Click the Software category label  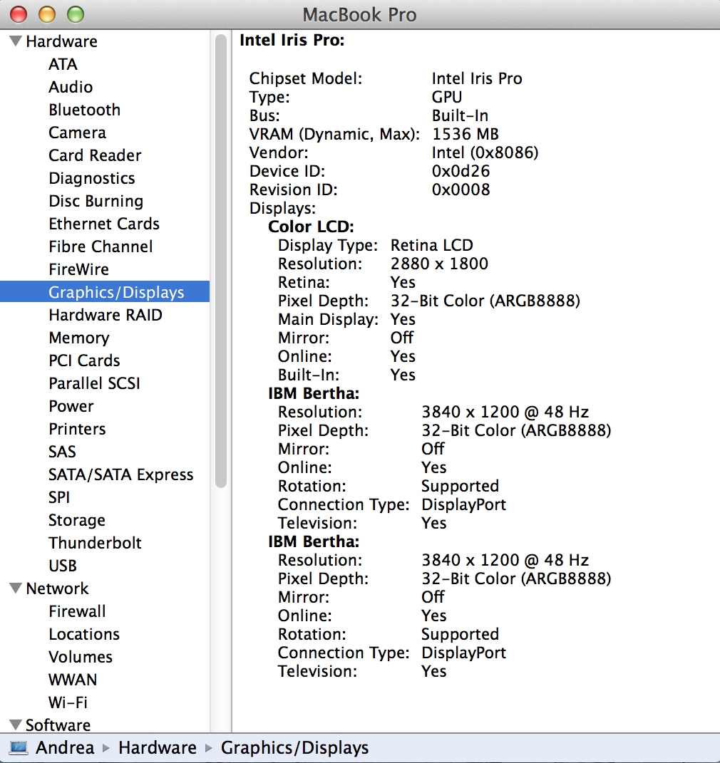click(58, 725)
